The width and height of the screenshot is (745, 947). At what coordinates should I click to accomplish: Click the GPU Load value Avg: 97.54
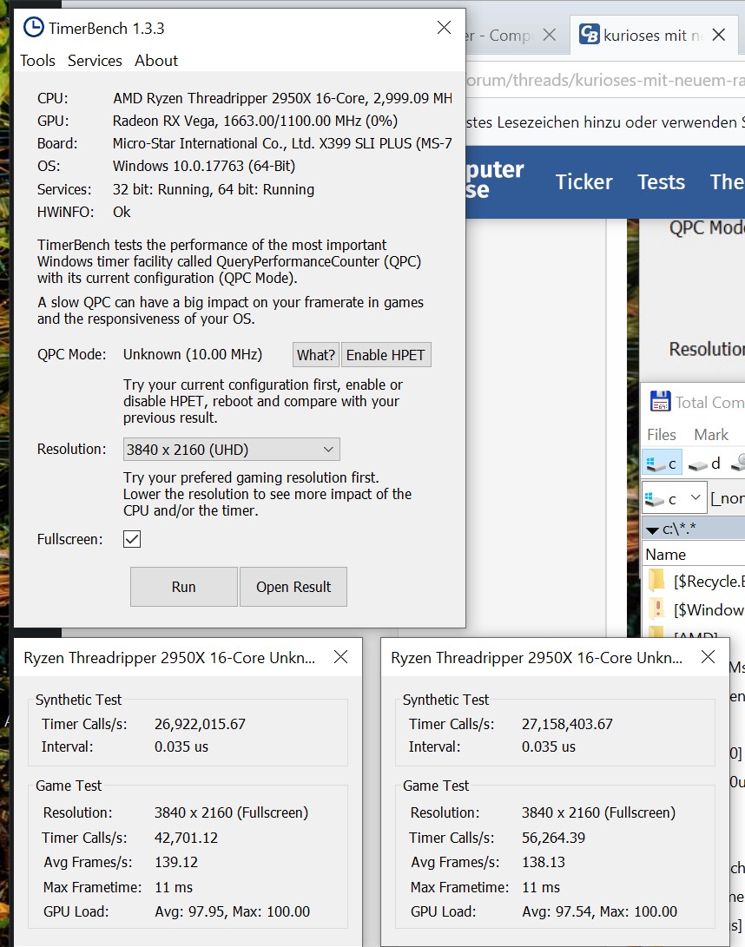coord(599,911)
